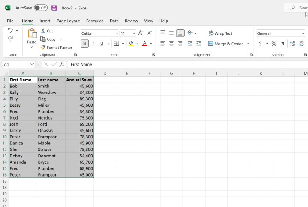This screenshot has width=308, height=207.
Task: Switch to the Formulas tab
Action: click(x=94, y=21)
